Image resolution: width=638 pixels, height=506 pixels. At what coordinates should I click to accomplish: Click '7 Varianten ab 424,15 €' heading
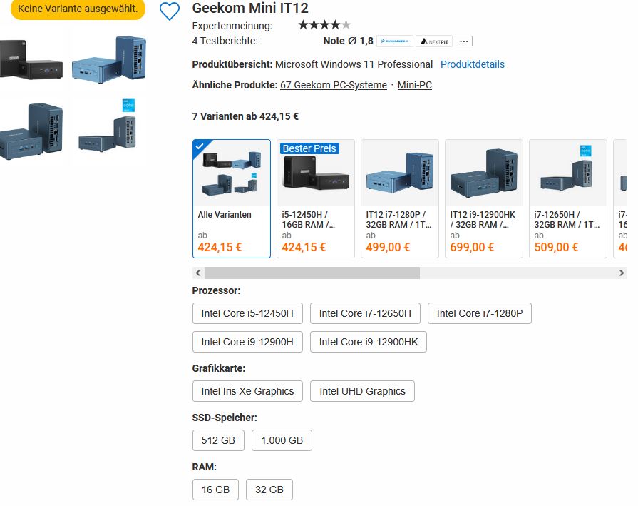tap(245, 116)
